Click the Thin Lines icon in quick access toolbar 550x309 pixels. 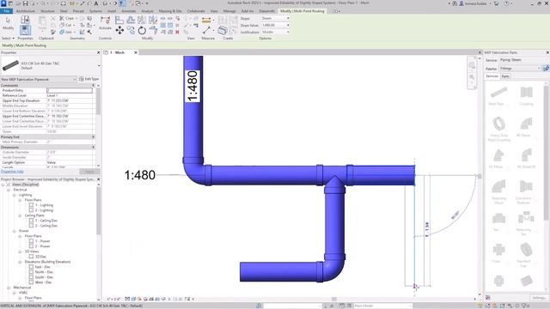pos(122,3)
